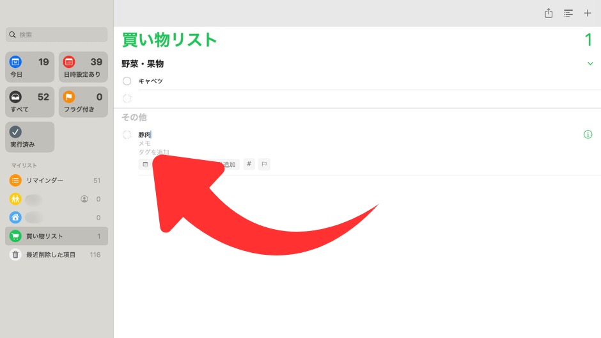Open the すべて smart list tile
The width and height of the screenshot is (601, 338).
tap(29, 102)
